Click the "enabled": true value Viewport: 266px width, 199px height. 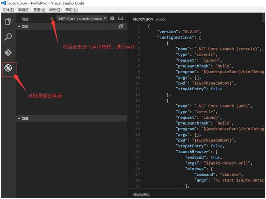[215, 157]
